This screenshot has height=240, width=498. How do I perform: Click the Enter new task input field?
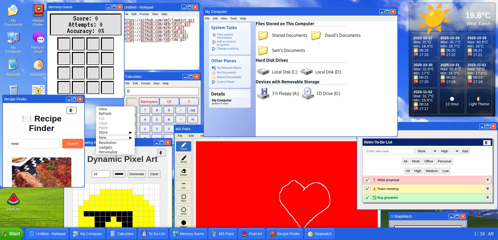click(389, 151)
